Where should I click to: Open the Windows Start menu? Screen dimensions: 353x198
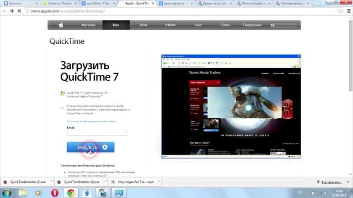[7, 193]
